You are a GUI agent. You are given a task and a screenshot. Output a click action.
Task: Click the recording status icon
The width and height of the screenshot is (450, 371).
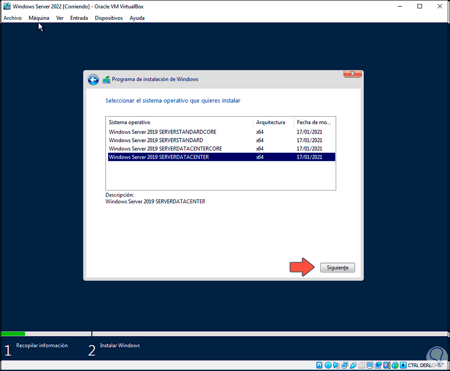(x=378, y=365)
